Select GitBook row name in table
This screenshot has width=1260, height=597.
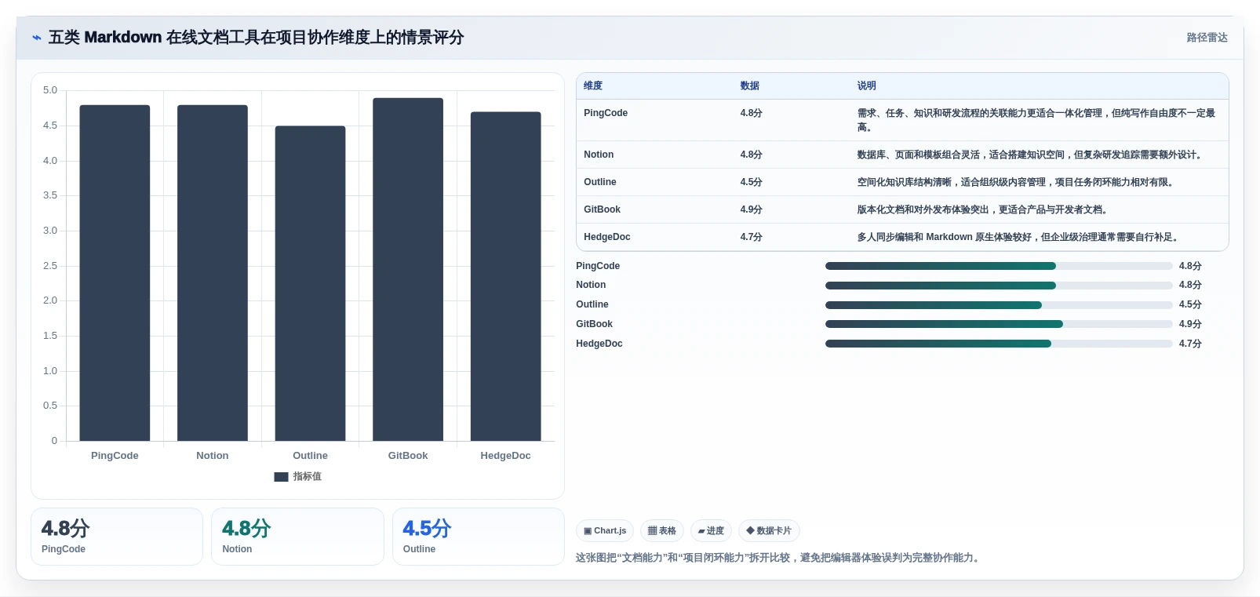tap(602, 209)
